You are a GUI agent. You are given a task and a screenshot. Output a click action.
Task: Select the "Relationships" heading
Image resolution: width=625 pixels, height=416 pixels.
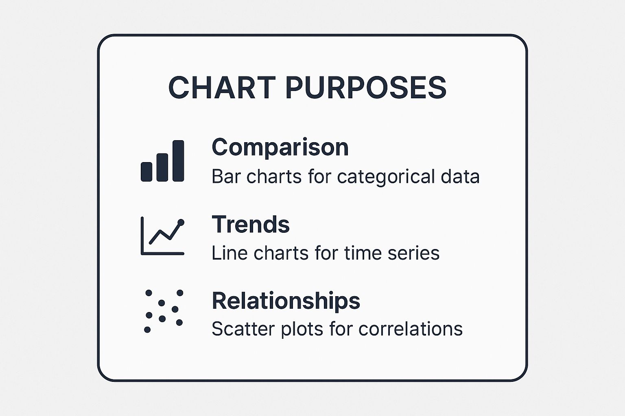coord(286,301)
